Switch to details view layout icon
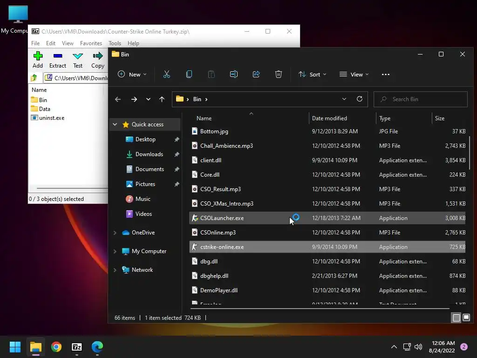The height and width of the screenshot is (358, 477). 457,318
